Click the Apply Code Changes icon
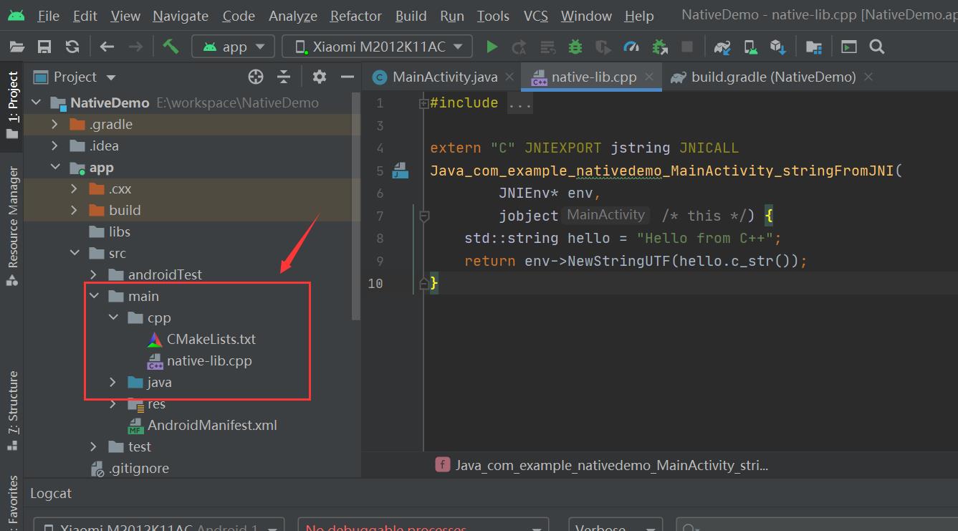The height and width of the screenshot is (531, 958). click(x=547, y=47)
